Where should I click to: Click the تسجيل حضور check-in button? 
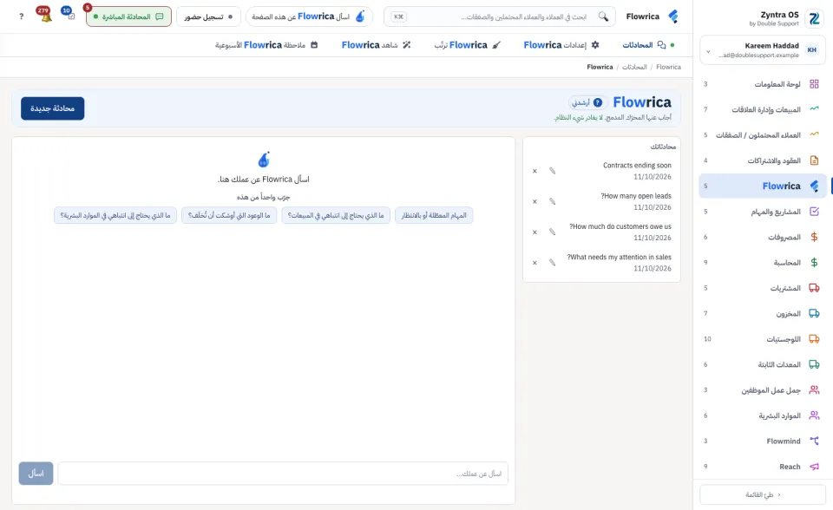(x=208, y=16)
